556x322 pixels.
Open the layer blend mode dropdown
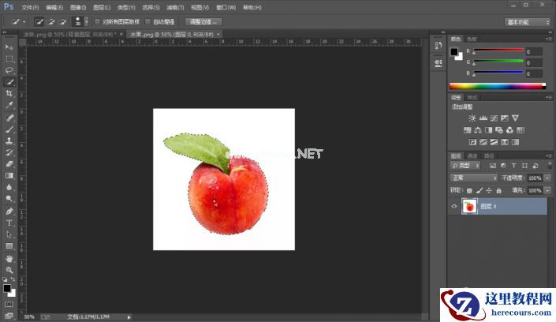pyautogui.click(x=473, y=178)
